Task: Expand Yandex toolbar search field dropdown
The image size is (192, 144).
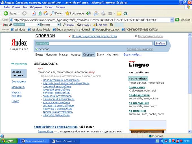Action: click(39, 25)
